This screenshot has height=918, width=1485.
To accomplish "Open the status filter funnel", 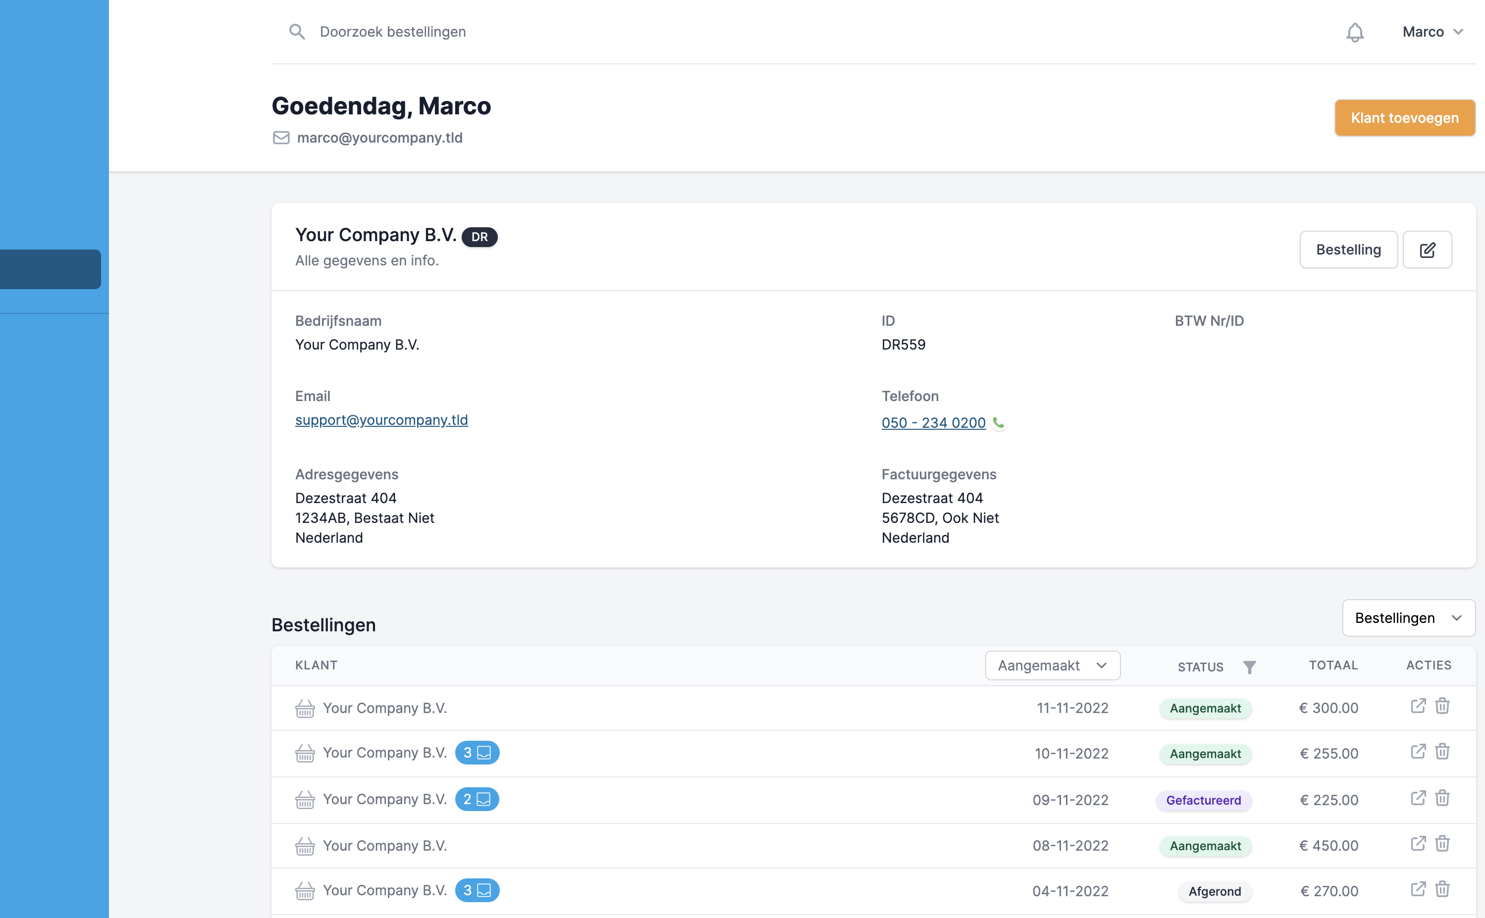I will tap(1249, 666).
